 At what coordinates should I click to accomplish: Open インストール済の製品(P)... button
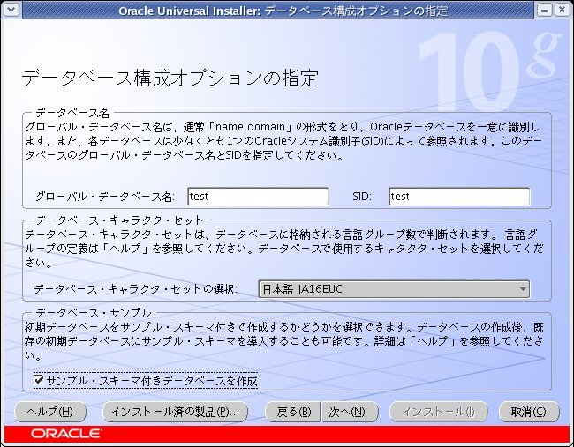(x=176, y=412)
